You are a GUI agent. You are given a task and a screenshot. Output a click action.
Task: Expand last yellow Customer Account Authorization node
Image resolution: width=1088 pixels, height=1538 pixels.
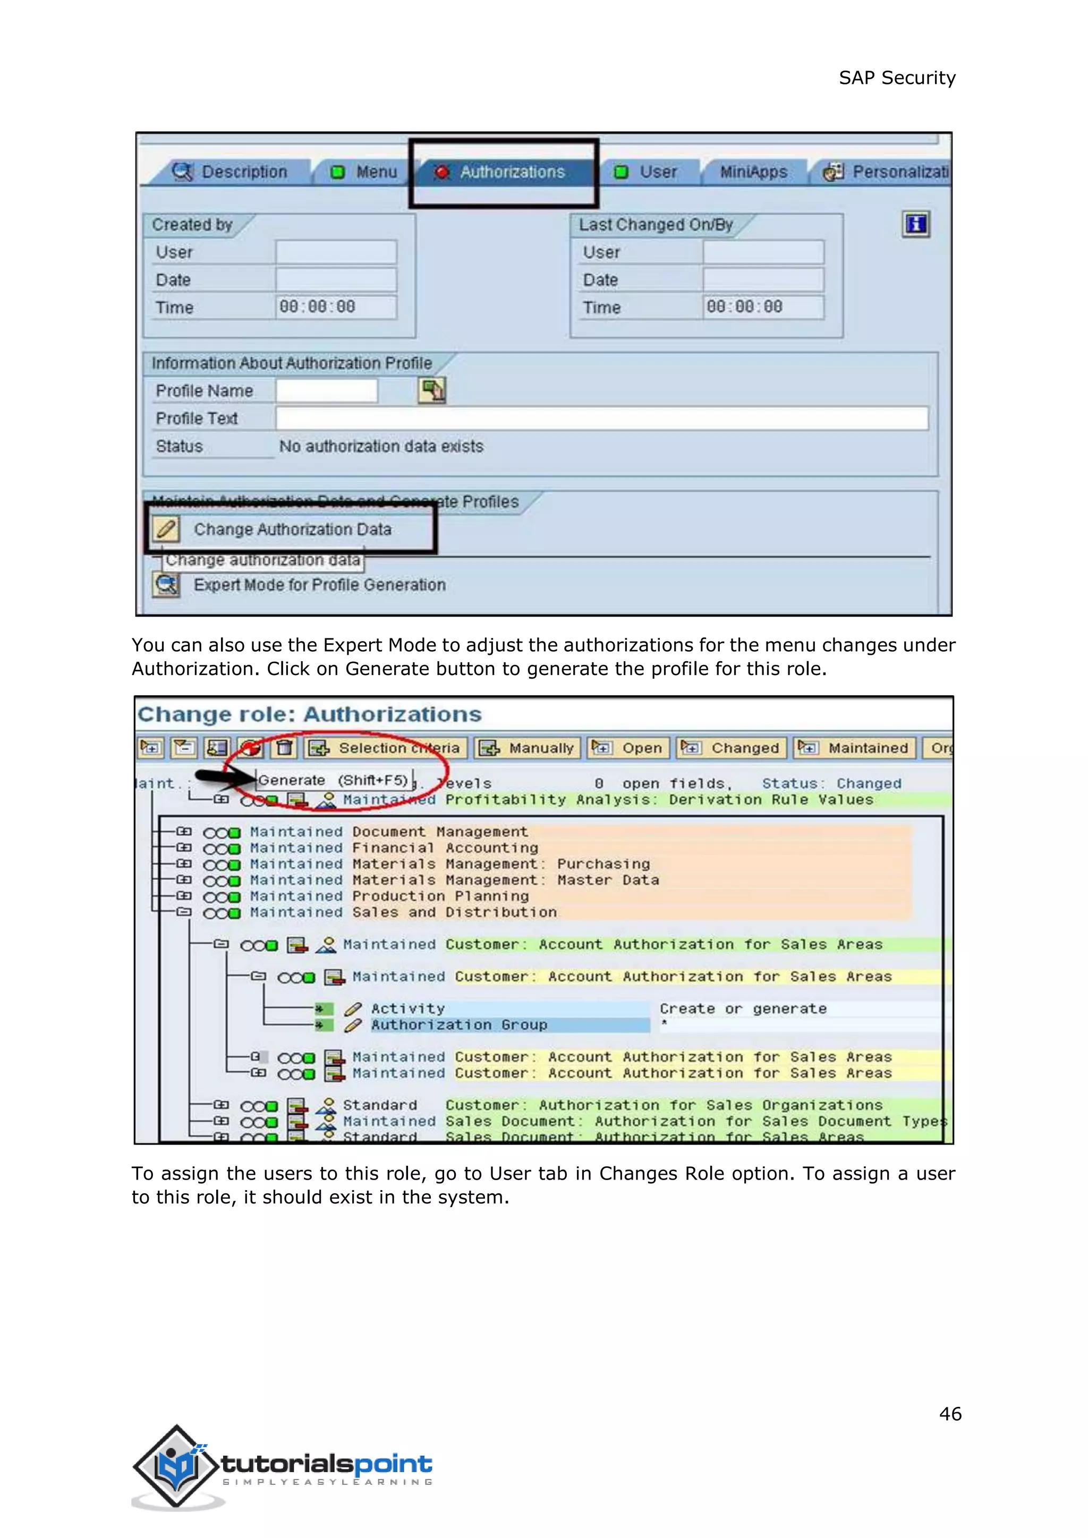point(259,1072)
